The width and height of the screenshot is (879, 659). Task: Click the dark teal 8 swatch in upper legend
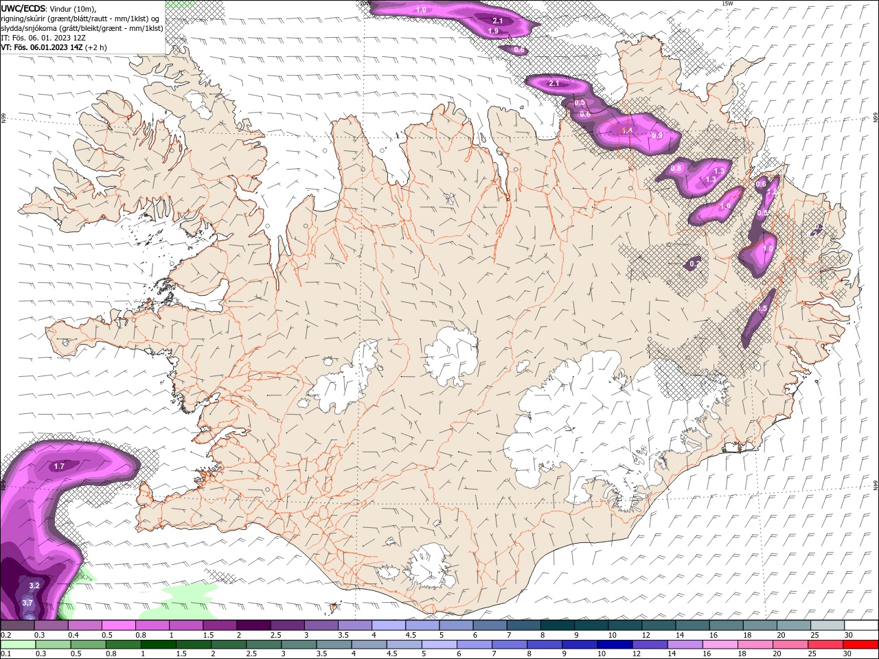click(x=557, y=625)
